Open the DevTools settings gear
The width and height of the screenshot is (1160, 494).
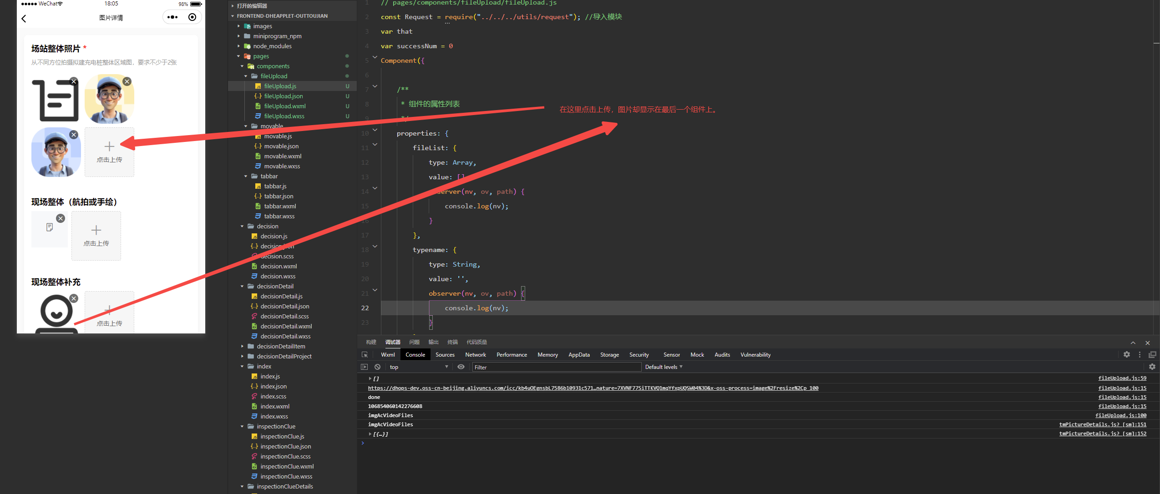(x=1126, y=354)
